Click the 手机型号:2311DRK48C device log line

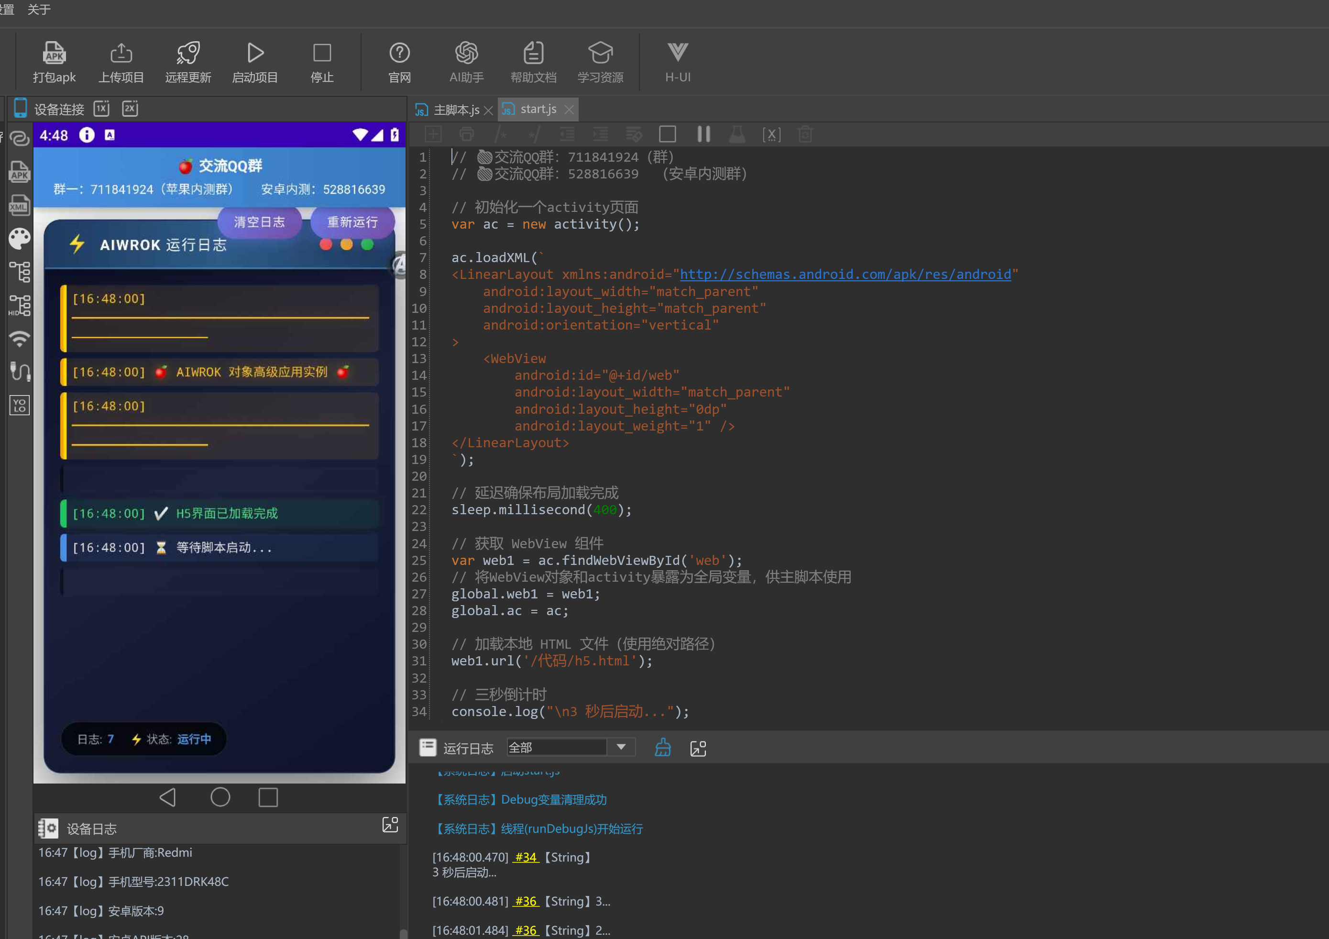(x=133, y=881)
